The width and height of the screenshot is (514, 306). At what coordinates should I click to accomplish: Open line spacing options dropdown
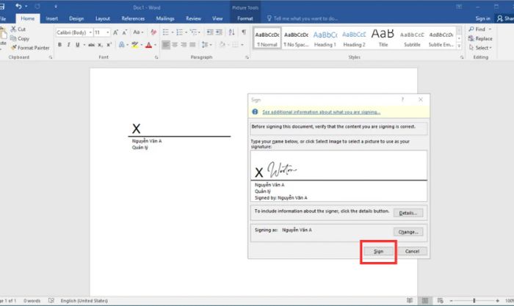(x=206, y=45)
